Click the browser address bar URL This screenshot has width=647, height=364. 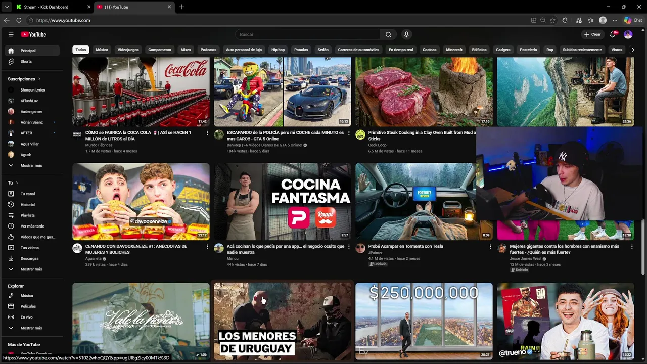pyautogui.click(x=63, y=20)
